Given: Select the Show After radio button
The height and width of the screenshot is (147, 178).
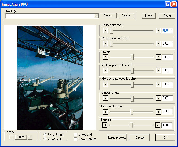Looking at the screenshot, I should (45, 138).
